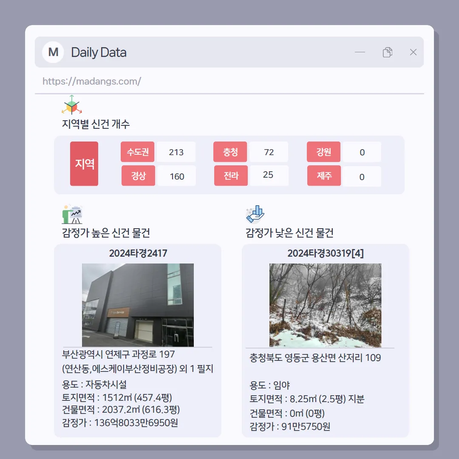
Task: Click the round M logo icon
Action: tap(53, 52)
